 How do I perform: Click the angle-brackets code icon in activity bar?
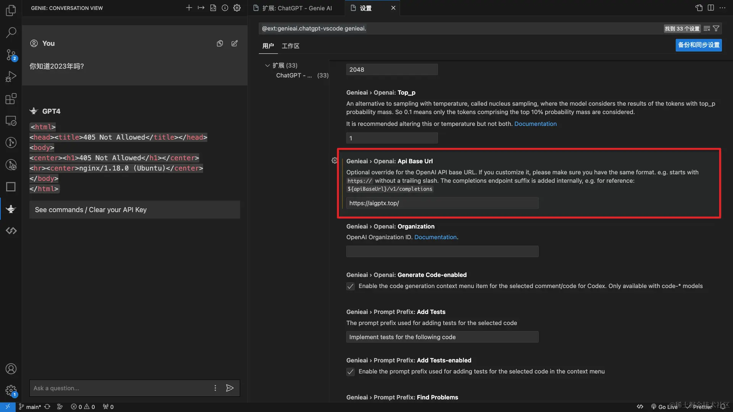(x=11, y=231)
